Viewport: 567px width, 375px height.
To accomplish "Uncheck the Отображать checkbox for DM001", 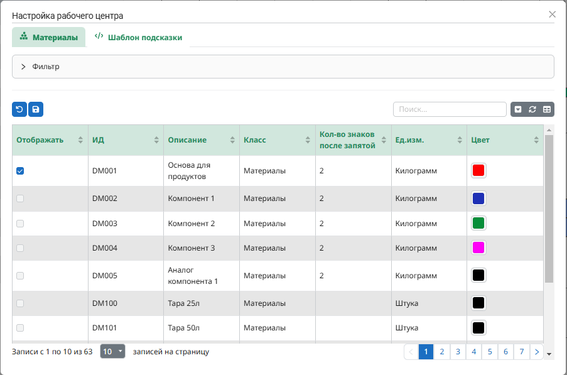I will [20, 171].
